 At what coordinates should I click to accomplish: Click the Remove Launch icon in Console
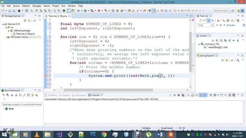[x=178, y=95]
